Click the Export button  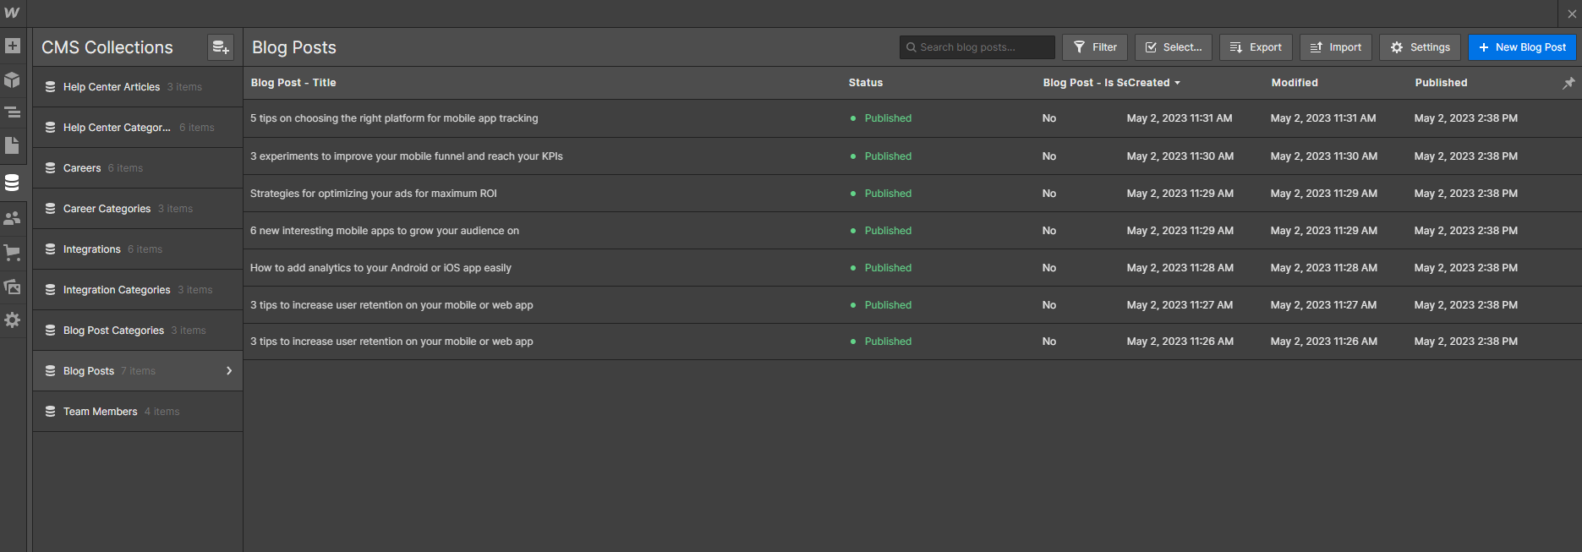point(1256,47)
